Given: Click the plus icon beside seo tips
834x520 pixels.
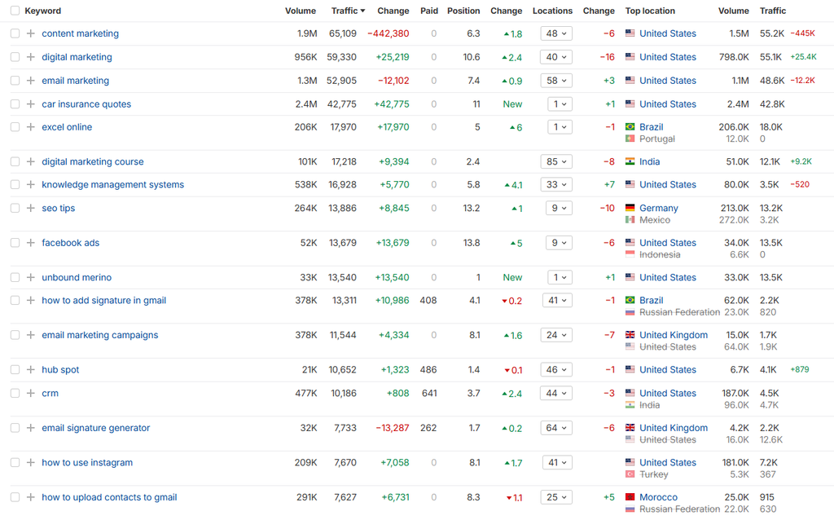Looking at the screenshot, I should (x=31, y=208).
